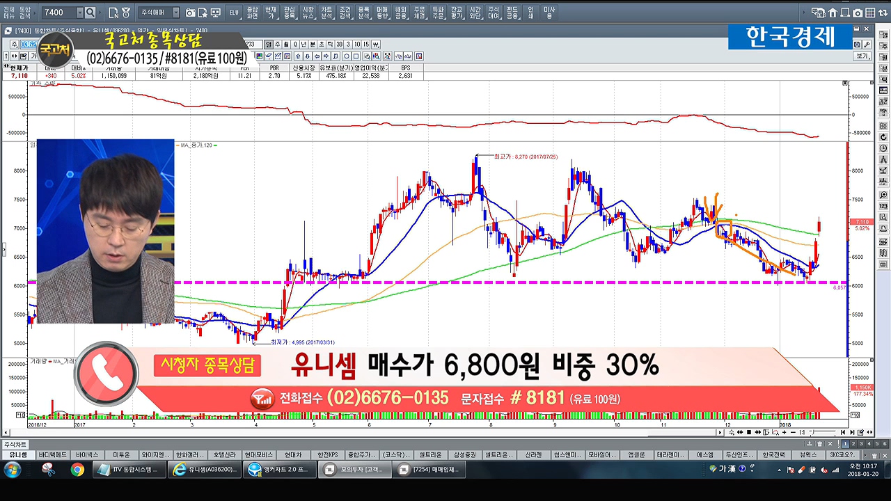Select the 삼성증권 tab at the bottom

464,454
